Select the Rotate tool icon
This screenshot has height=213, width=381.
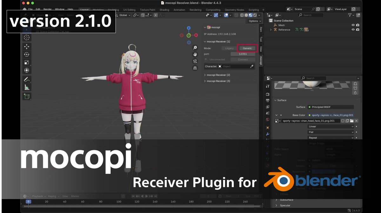(27, 55)
